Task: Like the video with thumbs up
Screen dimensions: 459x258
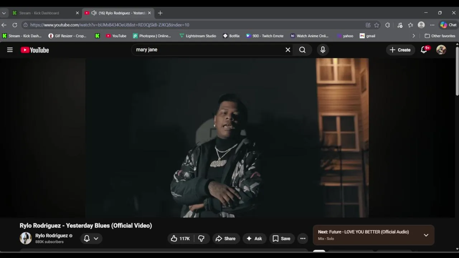Action: coord(180,239)
